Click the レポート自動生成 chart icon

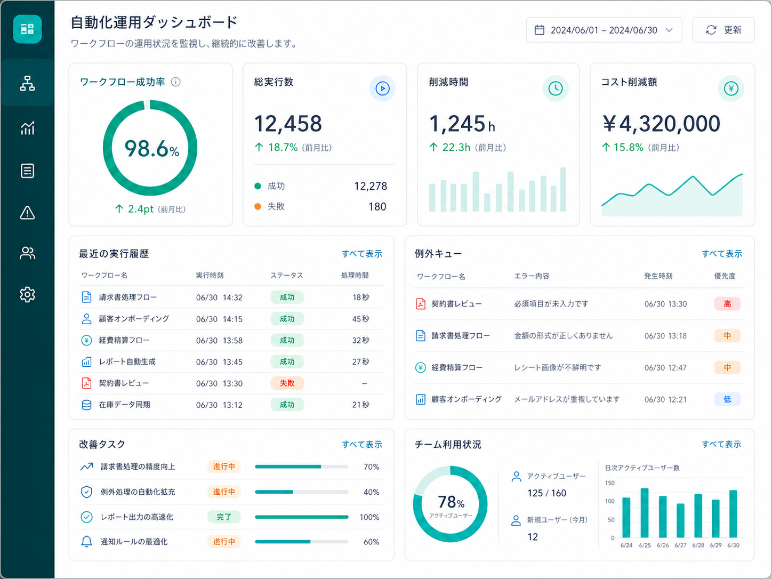point(86,361)
